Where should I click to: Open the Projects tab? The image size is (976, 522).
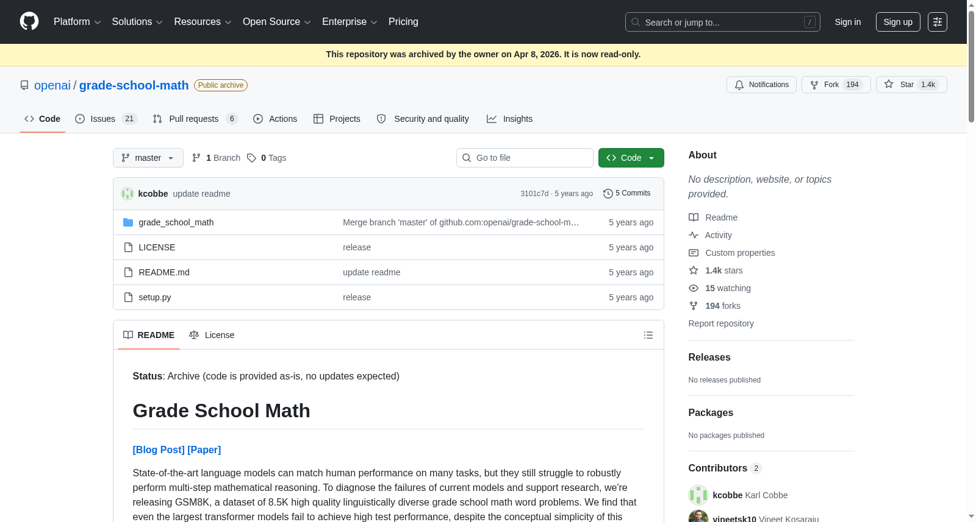click(x=337, y=119)
